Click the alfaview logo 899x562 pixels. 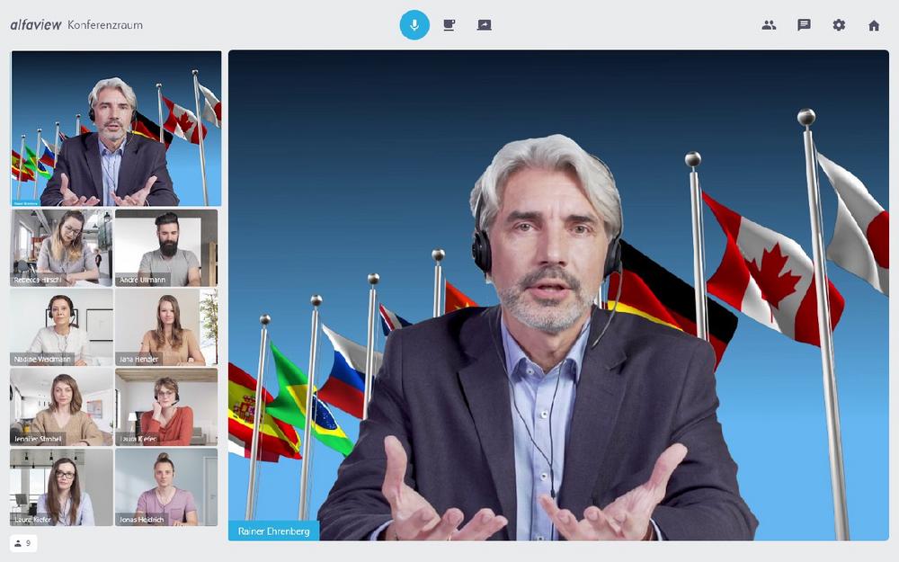(x=36, y=25)
